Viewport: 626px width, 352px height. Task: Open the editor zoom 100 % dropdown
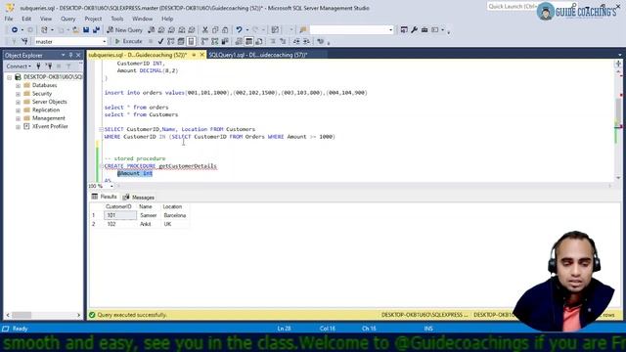pos(112,186)
